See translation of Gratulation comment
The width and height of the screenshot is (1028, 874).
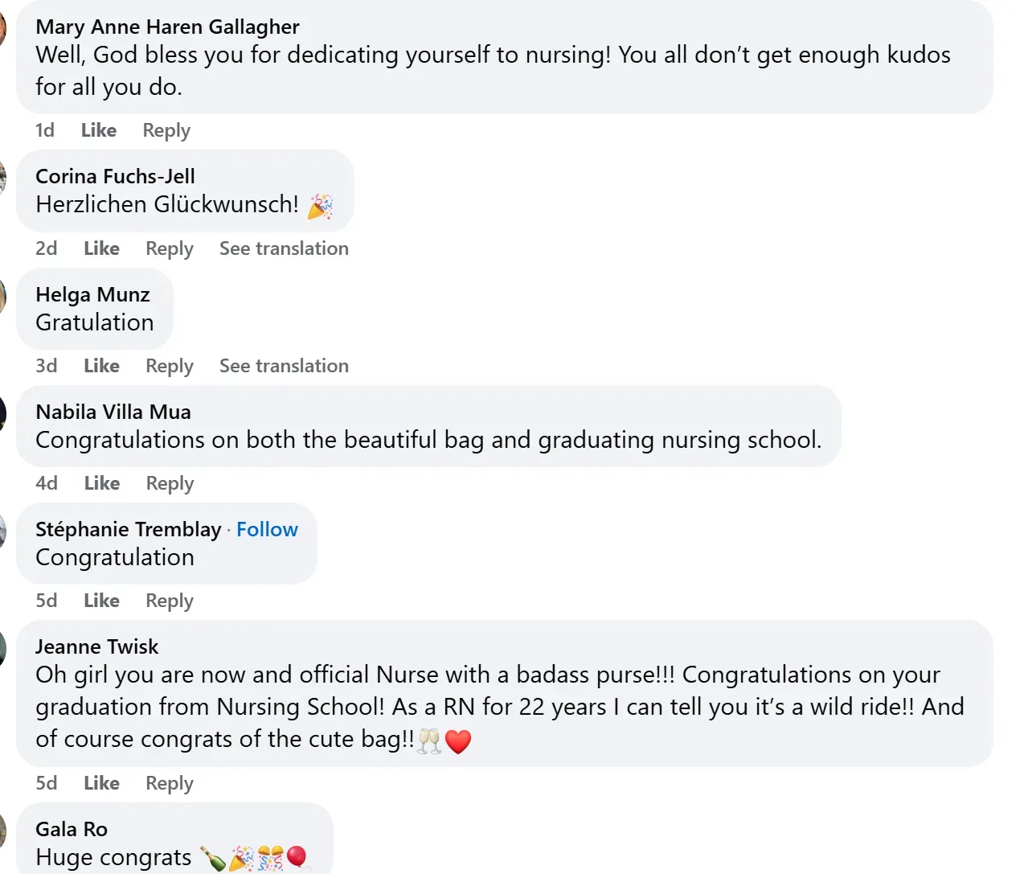[x=284, y=366]
